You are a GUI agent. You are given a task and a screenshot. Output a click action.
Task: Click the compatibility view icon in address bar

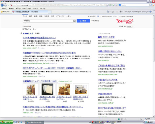(x=110, y=5)
